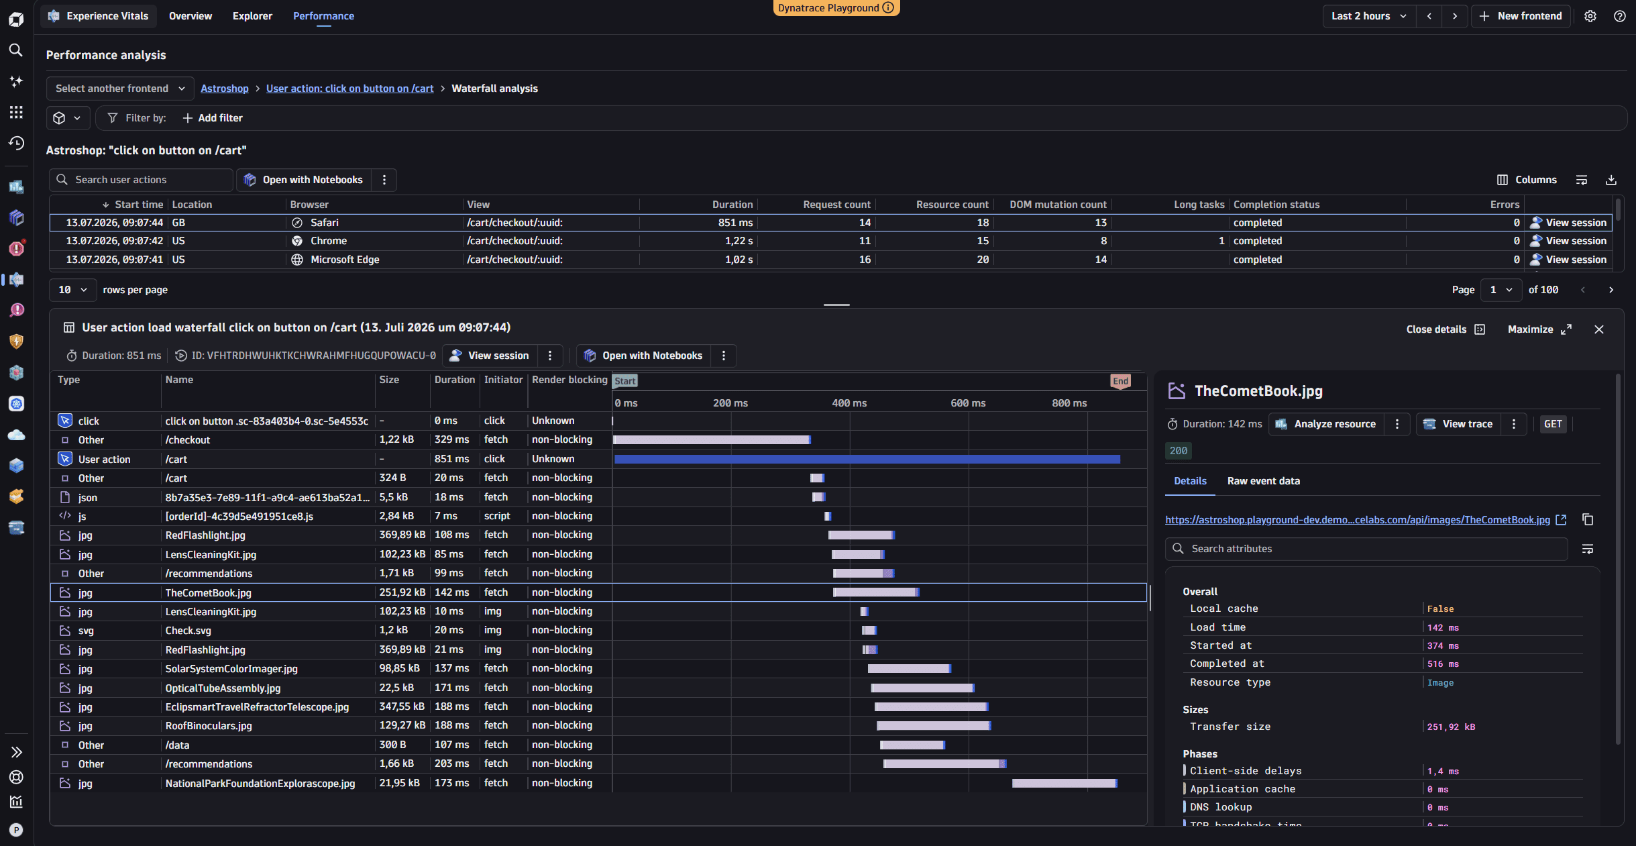The height and width of the screenshot is (846, 1636).
Task: Open Select another frontend dropdown
Action: pos(120,89)
